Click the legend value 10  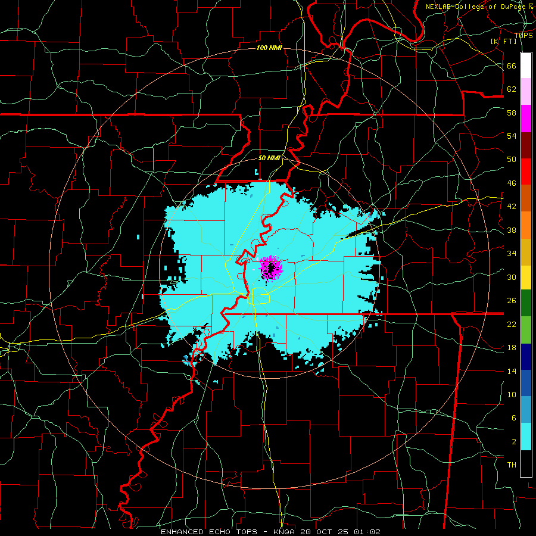click(512, 395)
